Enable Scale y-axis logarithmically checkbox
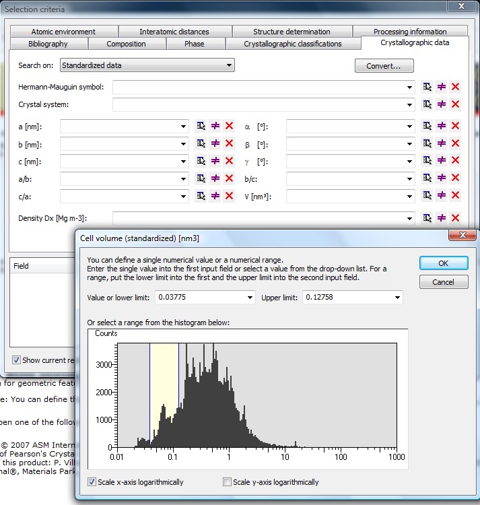The image size is (480, 505). click(x=228, y=482)
